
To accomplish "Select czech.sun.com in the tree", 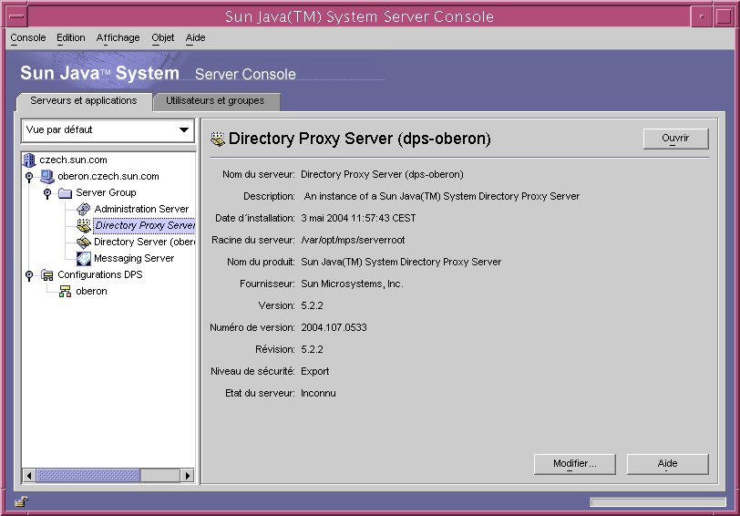I will coord(73,160).
